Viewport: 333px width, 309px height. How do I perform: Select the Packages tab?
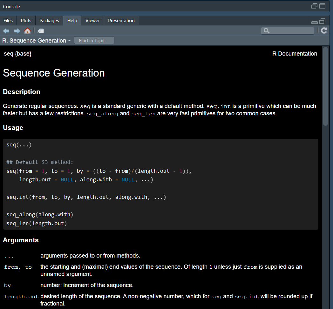pyautogui.click(x=49, y=21)
